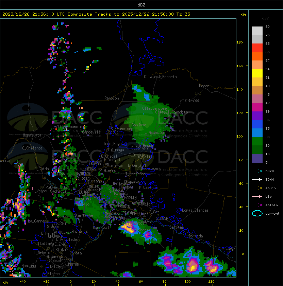283x286 pixels.
Task: Select the dark orange dBZ legend swatch
Action: point(257,56)
